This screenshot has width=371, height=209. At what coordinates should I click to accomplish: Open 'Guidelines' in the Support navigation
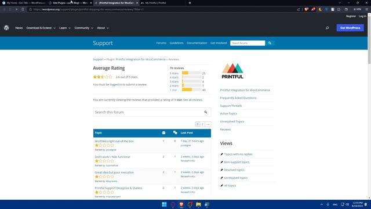tap(176, 43)
